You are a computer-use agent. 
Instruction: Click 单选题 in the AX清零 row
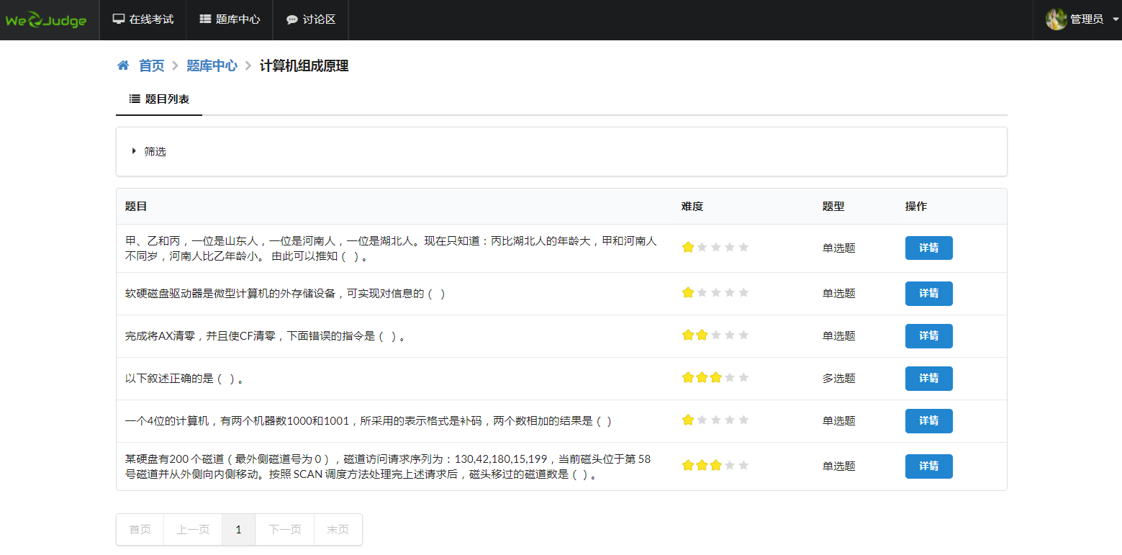pos(839,336)
